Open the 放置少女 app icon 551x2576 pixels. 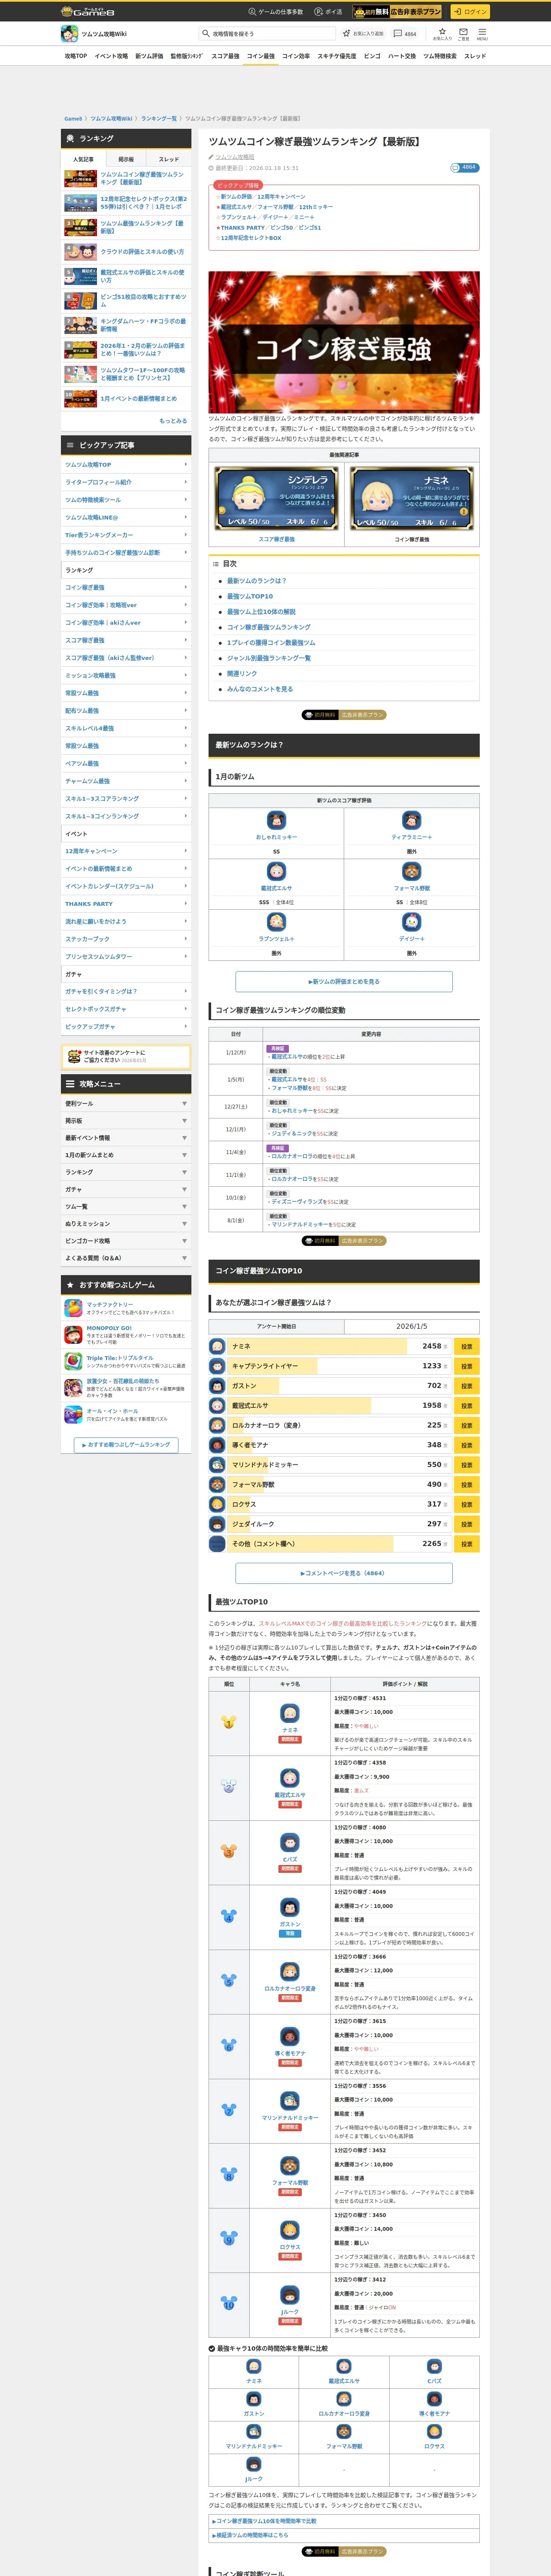tap(73, 1387)
